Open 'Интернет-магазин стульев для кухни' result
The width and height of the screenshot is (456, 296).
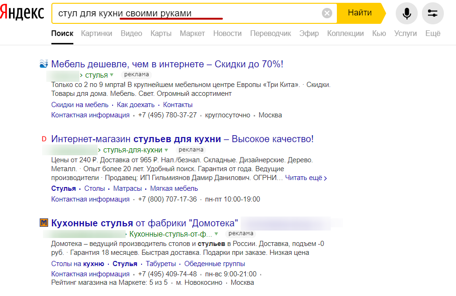(182, 139)
